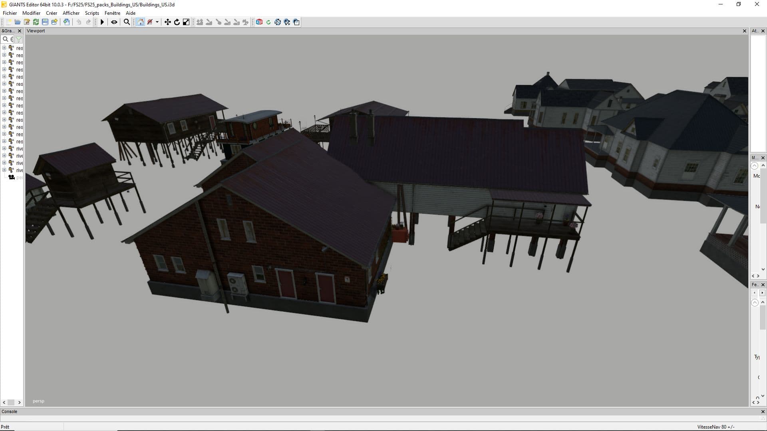Close the Viewport panel
This screenshot has height=431, width=767.
(744, 31)
